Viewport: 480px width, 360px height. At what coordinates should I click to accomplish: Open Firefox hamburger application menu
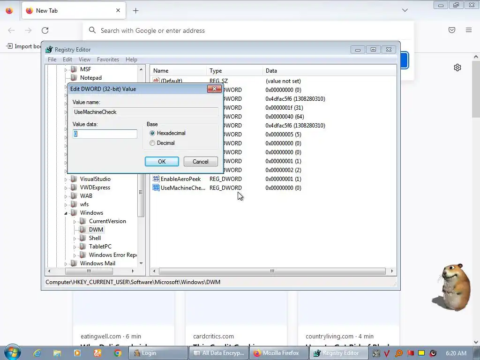(469, 30)
